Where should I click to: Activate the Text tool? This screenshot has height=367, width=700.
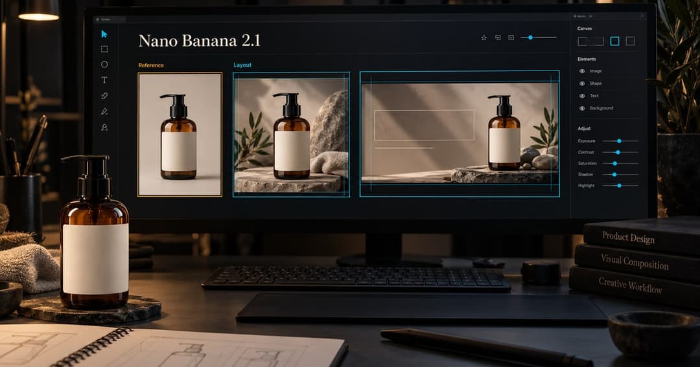pos(104,80)
